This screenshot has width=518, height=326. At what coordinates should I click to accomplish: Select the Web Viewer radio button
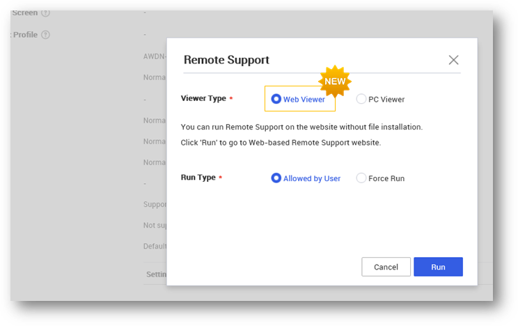click(276, 99)
